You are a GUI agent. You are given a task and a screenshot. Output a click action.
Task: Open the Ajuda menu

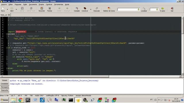(67, 5)
